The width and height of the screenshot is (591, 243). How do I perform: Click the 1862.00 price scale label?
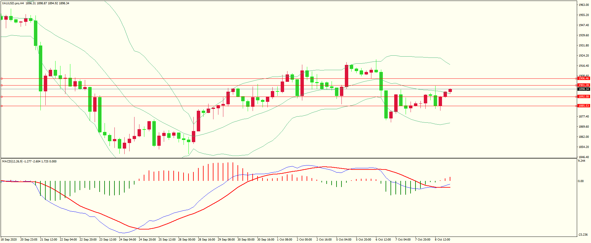pyautogui.click(x=584, y=137)
